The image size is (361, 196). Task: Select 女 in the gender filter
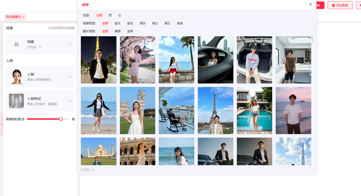[x=120, y=15]
